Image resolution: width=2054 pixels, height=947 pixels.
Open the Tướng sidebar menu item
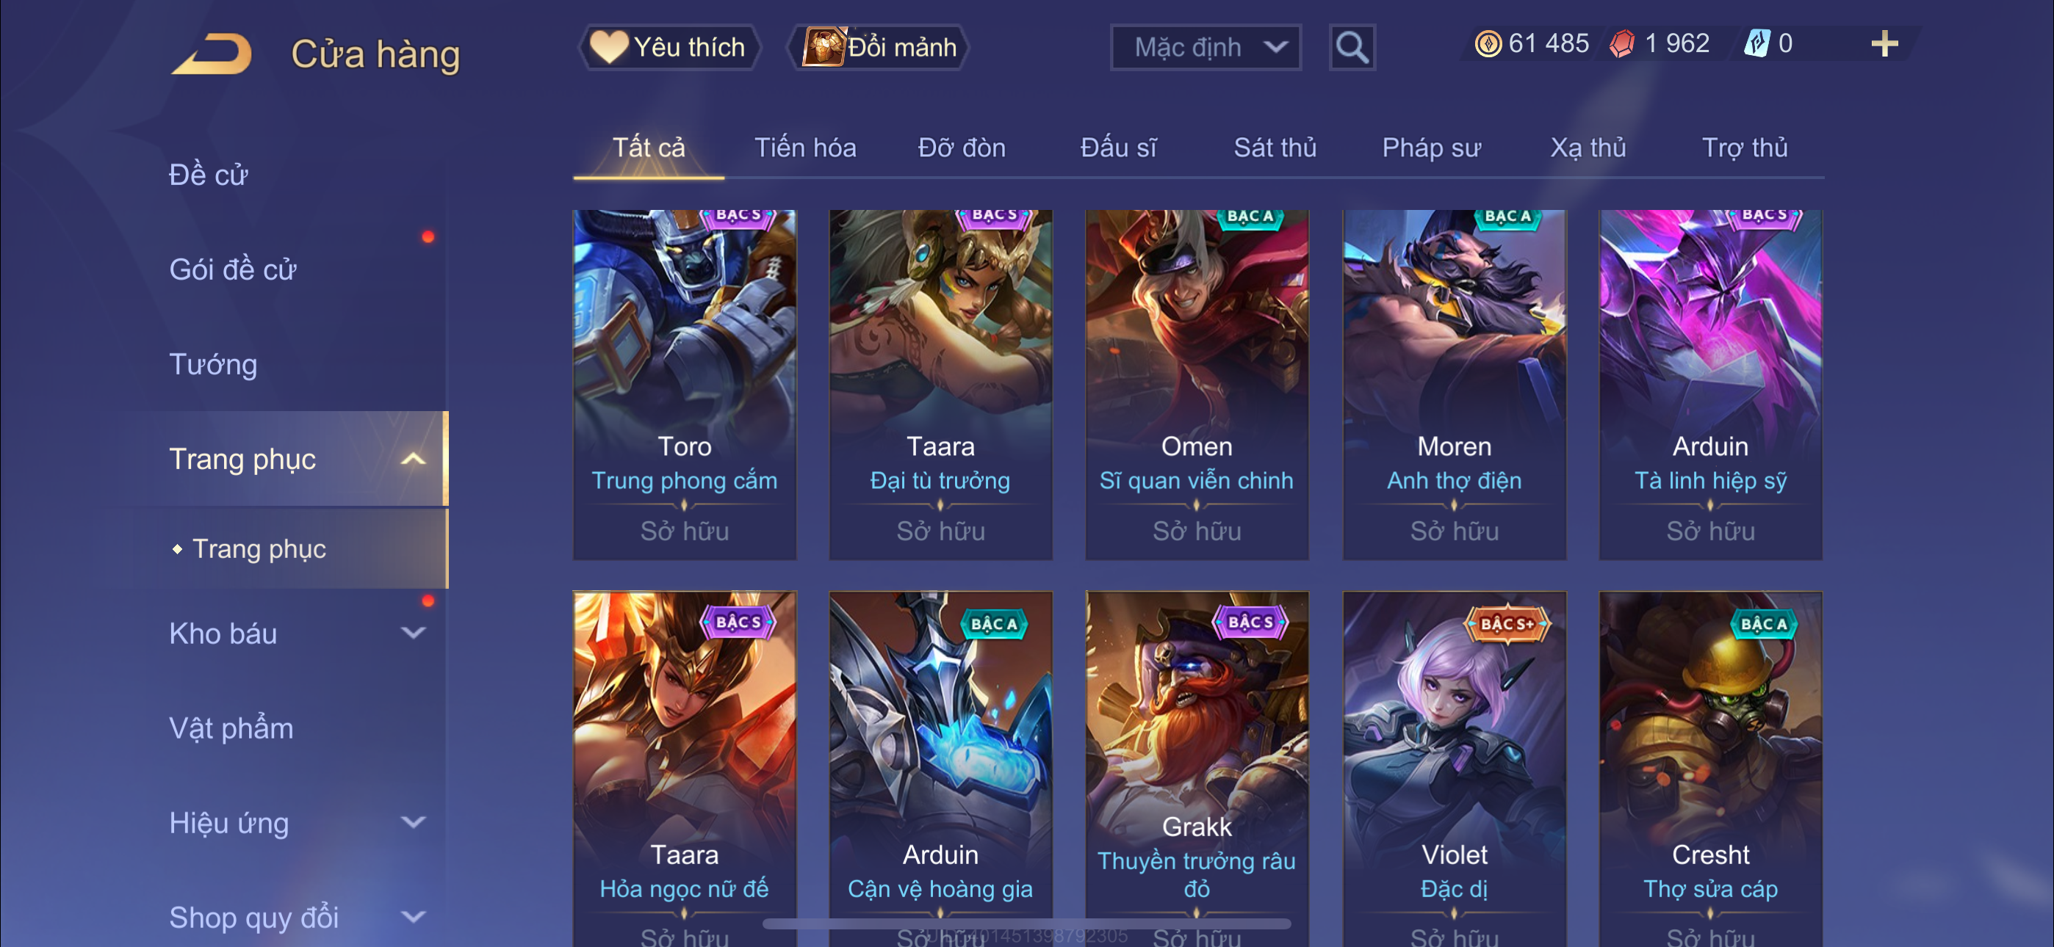click(213, 365)
